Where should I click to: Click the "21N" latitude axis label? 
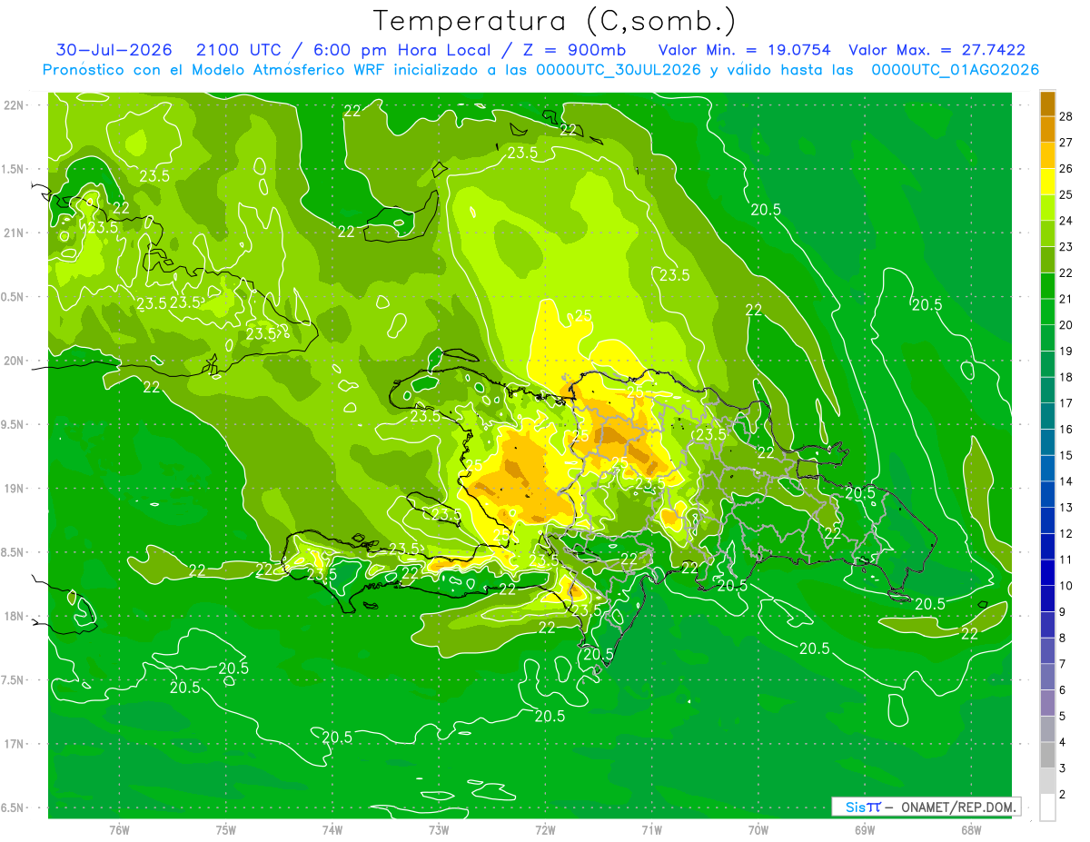point(15,233)
